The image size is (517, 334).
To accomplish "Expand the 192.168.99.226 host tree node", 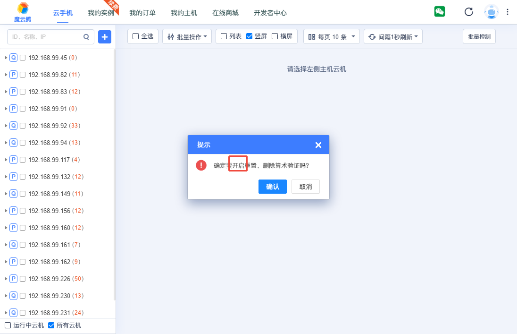I will pos(6,279).
